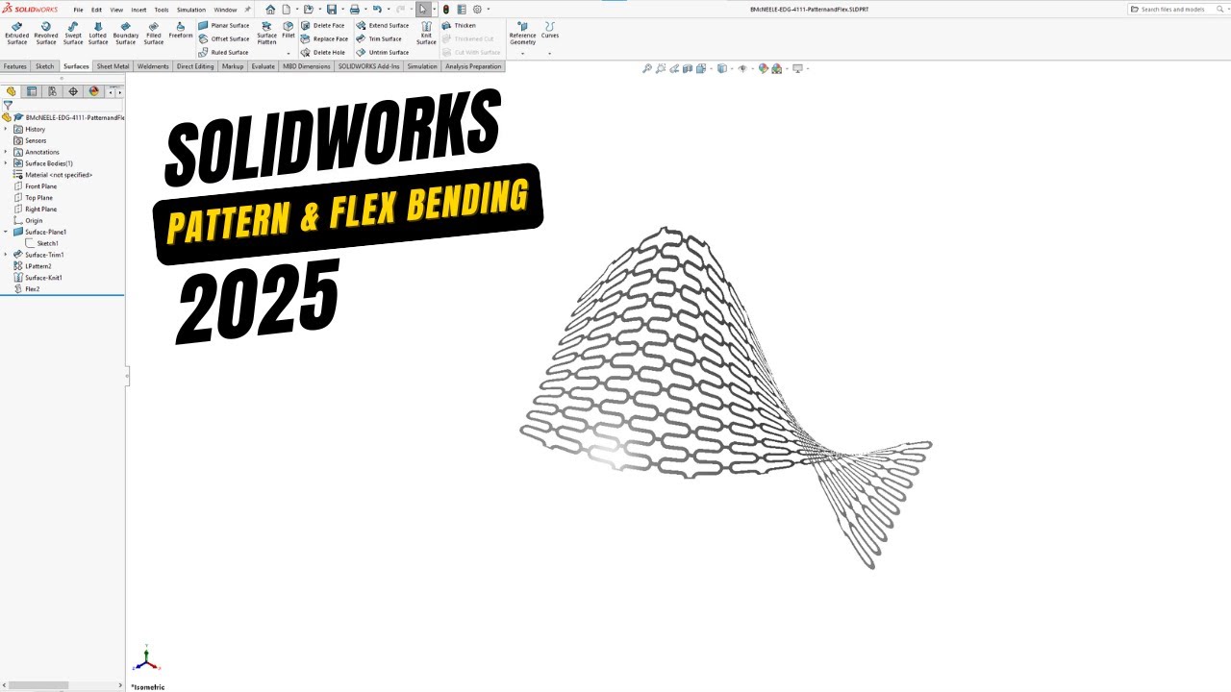
Task: Click the Thicken command
Action: pyautogui.click(x=459, y=26)
